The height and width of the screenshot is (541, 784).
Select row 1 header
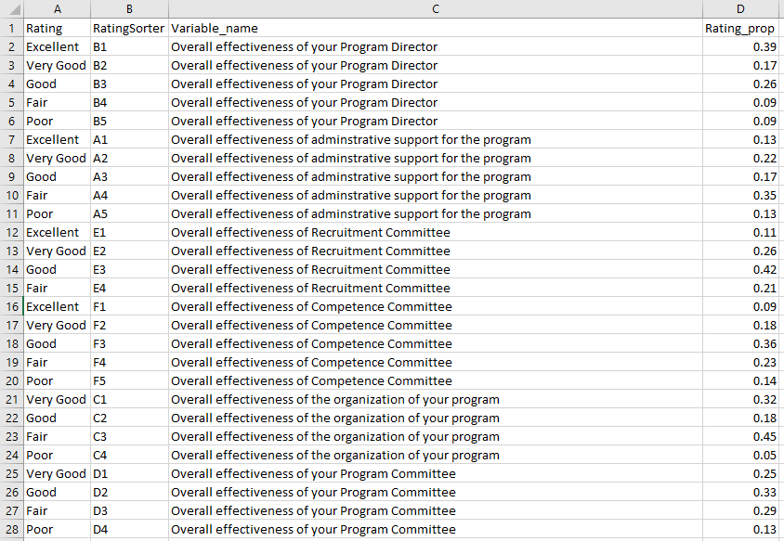(11, 29)
